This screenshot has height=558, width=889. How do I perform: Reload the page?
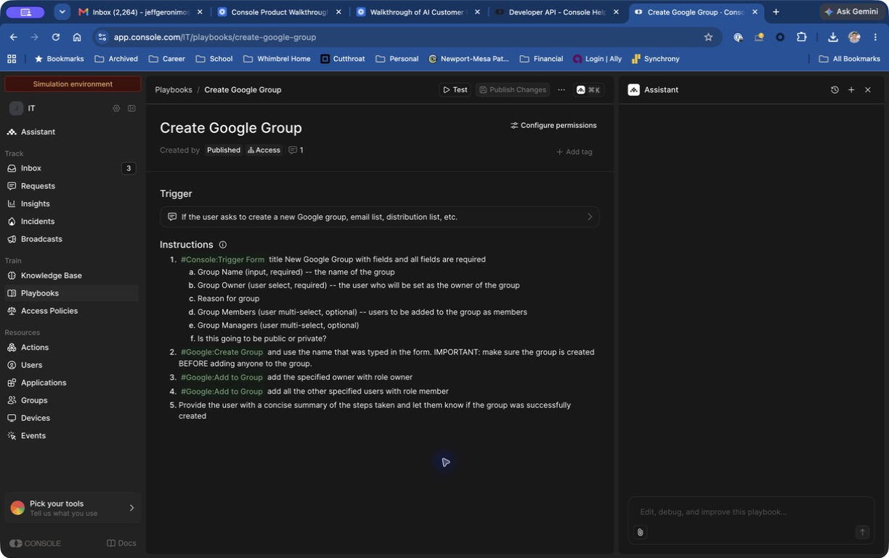pyautogui.click(x=55, y=37)
